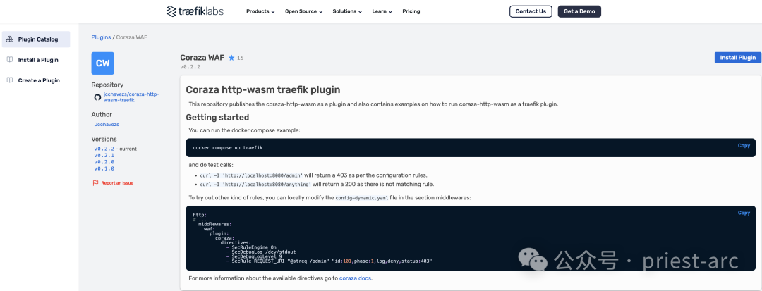Open the Solutions dropdown
Image resolution: width=762 pixels, height=291 pixels.
347,11
